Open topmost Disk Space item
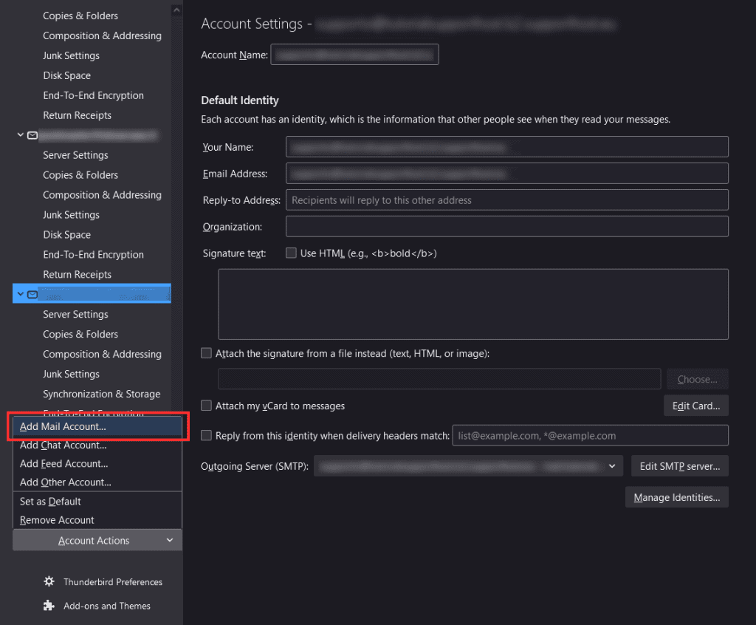 click(67, 75)
